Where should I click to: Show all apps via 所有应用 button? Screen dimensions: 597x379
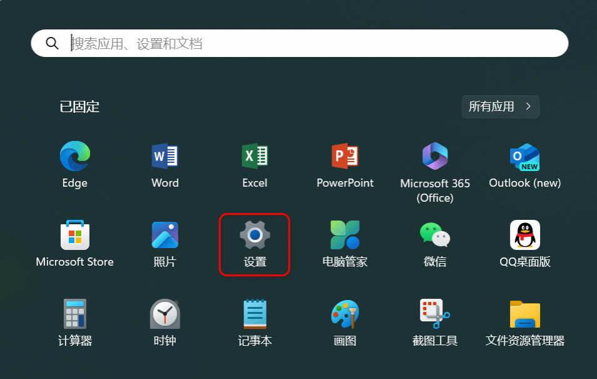pyautogui.click(x=500, y=106)
